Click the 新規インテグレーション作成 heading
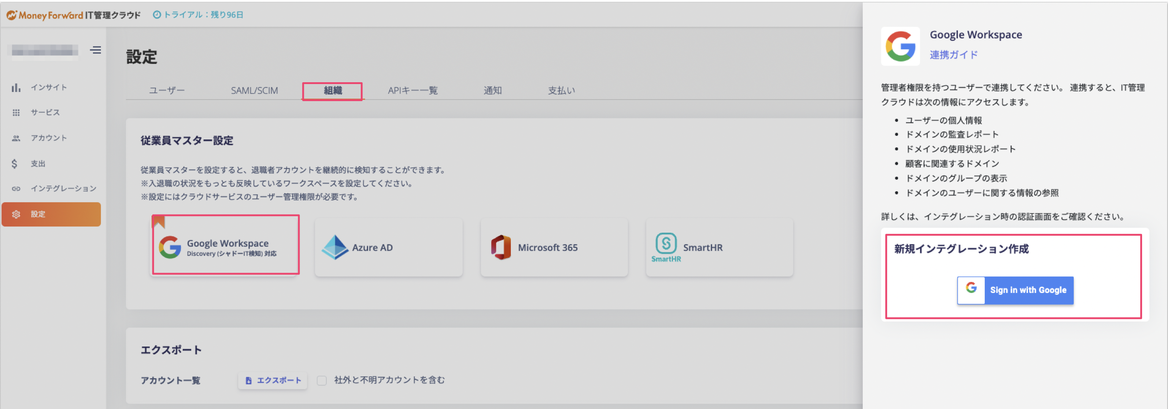The image size is (1168, 409). 961,249
